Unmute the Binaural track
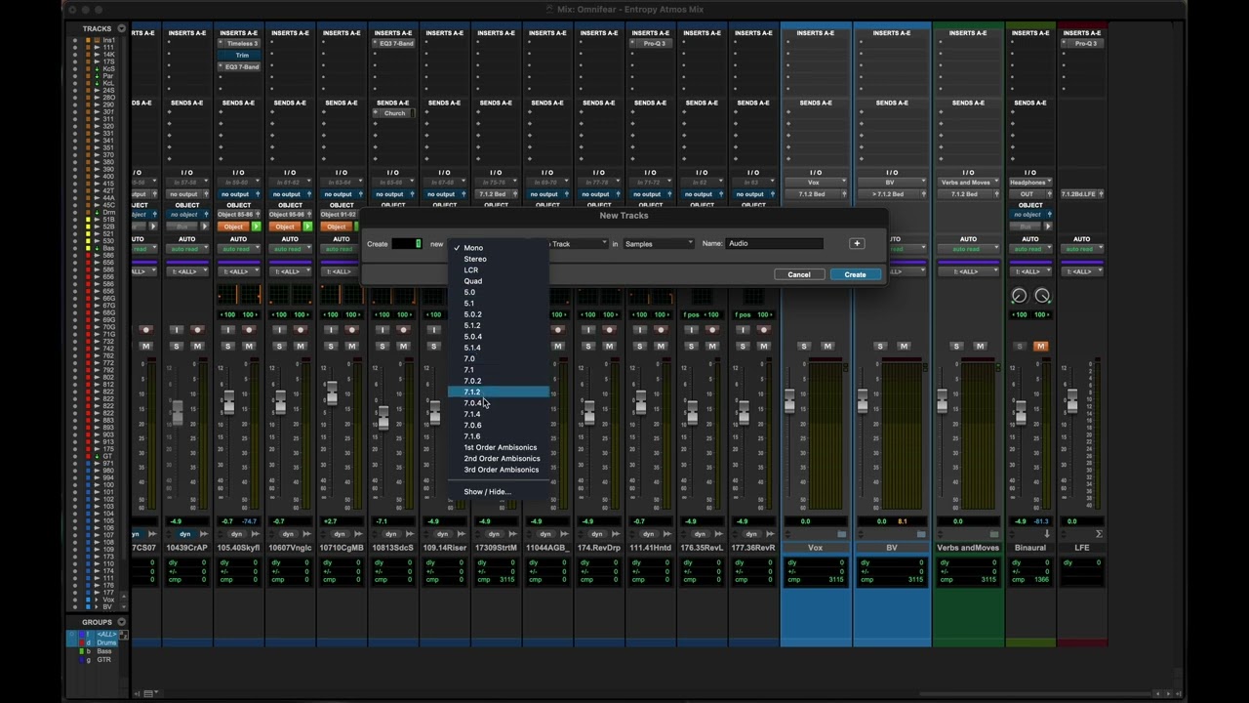This screenshot has height=703, width=1249. (x=1040, y=346)
